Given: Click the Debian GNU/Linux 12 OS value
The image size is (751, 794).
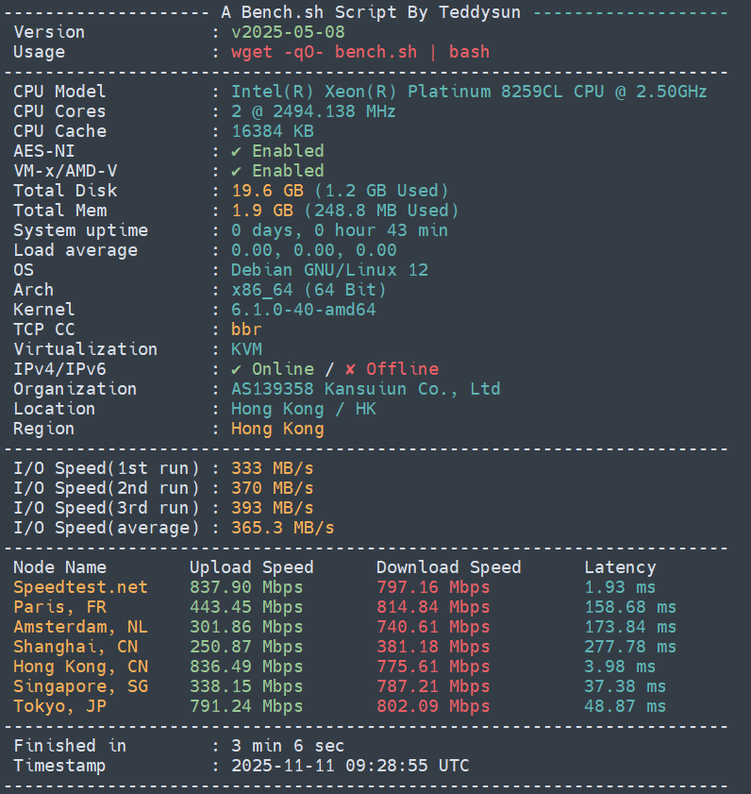Looking at the screenshot, I should pos(329,270).
